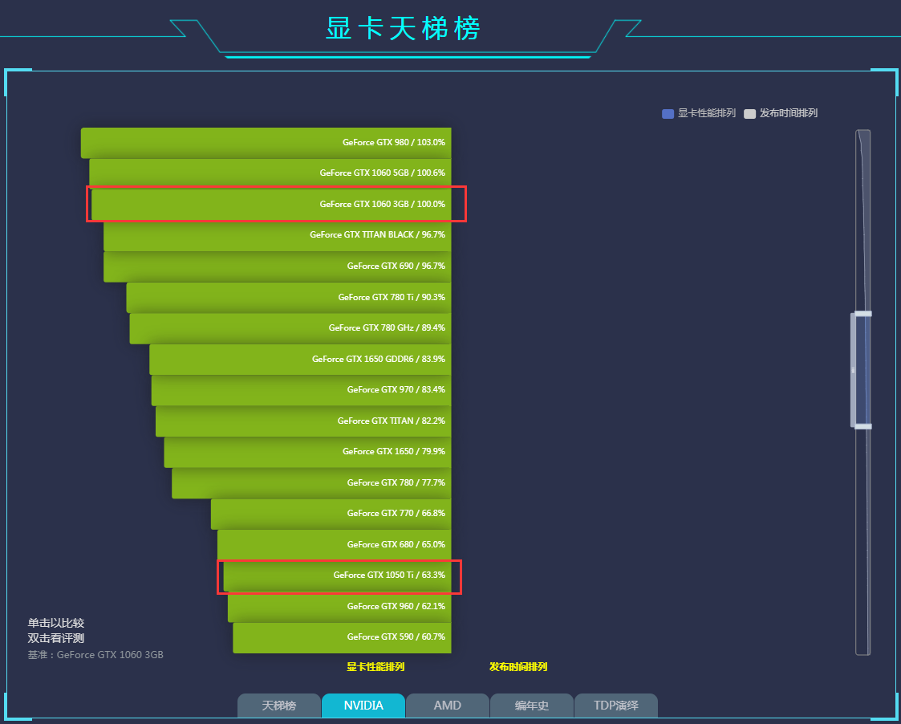Choose the GeForce GTX 1050 Ti bar
Screen dimensions: 901x724
click(337, 576)
